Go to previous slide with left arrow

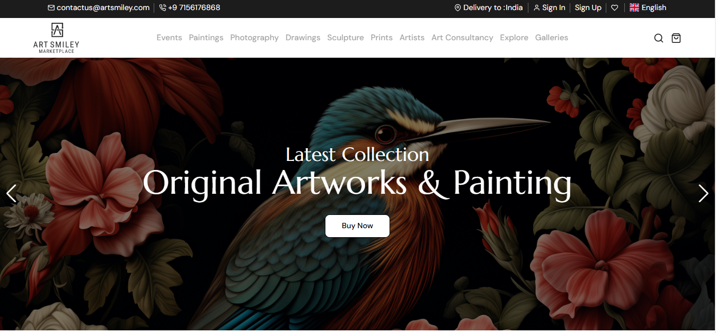pos(12,193)
